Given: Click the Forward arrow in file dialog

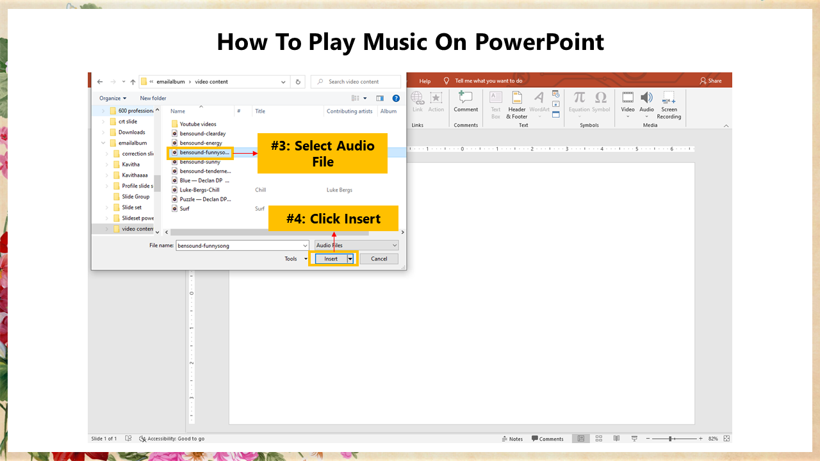Looking at the screenshot, I should click(x=113, y=82).
